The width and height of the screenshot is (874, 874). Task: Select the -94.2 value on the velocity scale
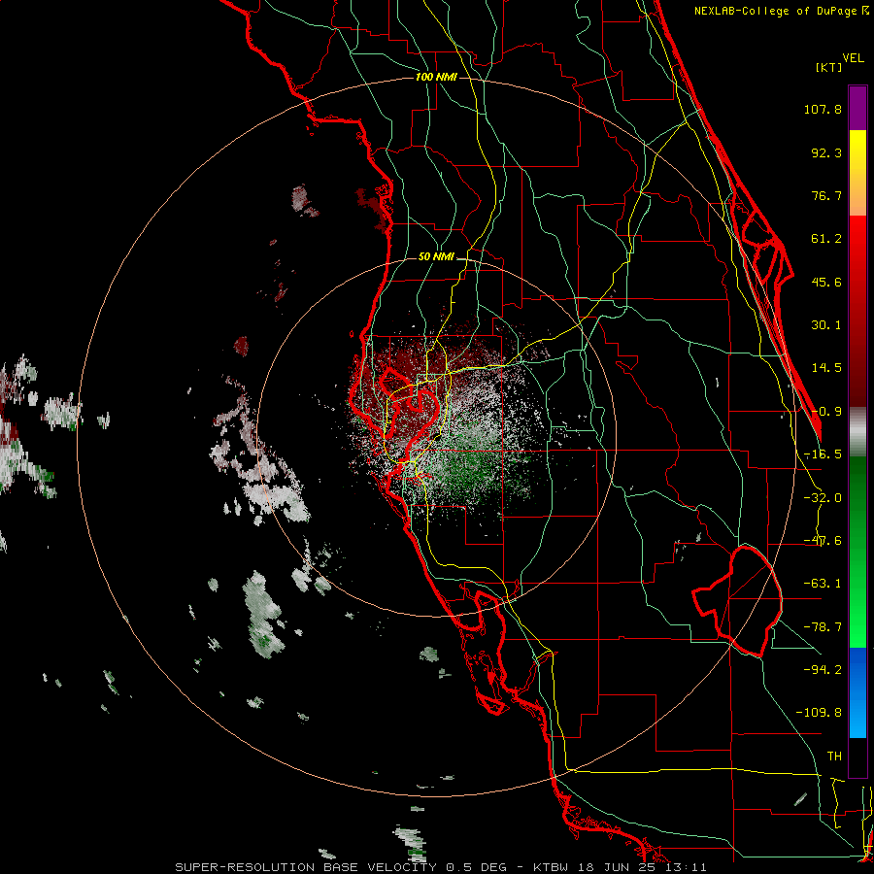(823, 669)
